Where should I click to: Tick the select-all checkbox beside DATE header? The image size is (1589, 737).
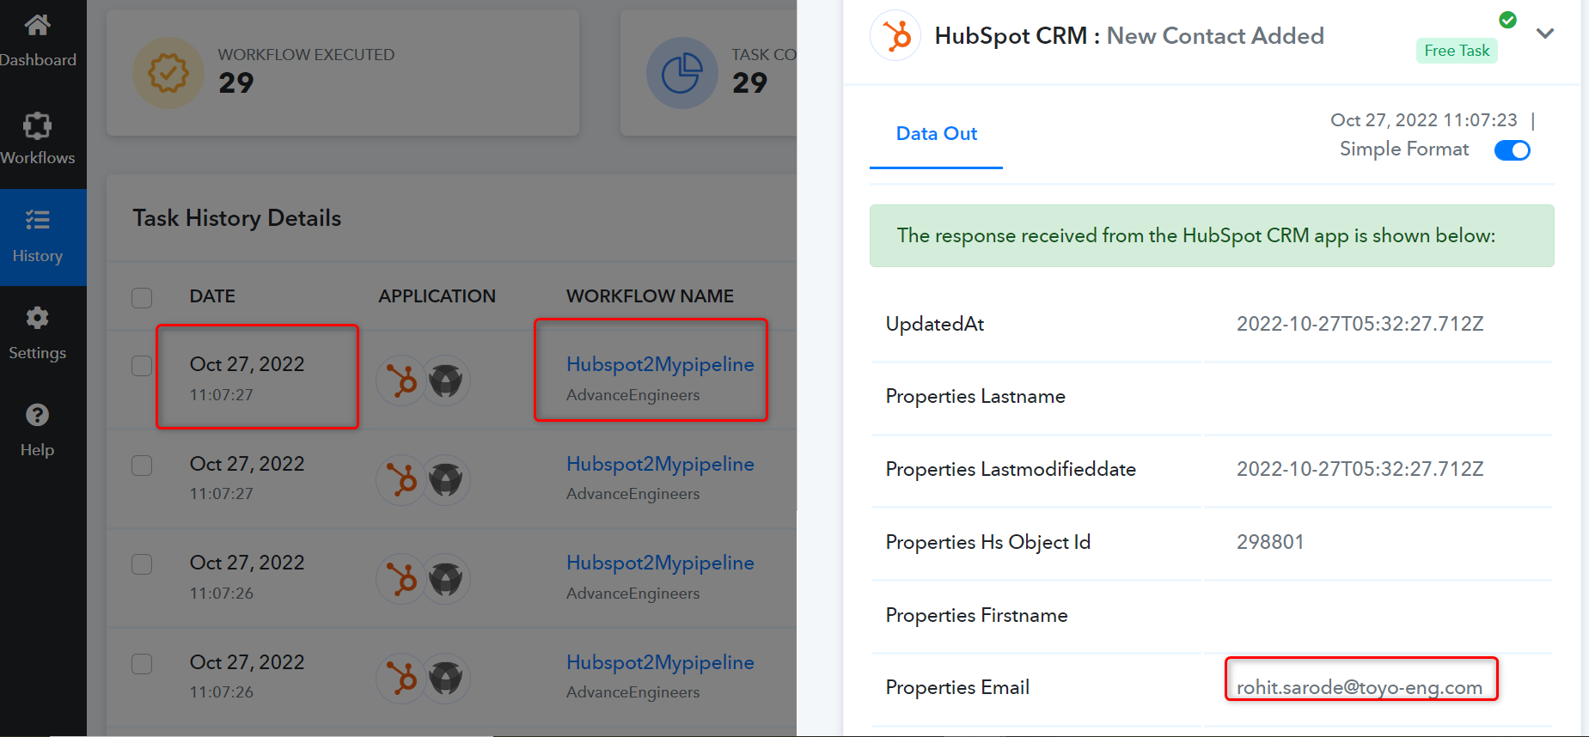click(x=142, y=297)
